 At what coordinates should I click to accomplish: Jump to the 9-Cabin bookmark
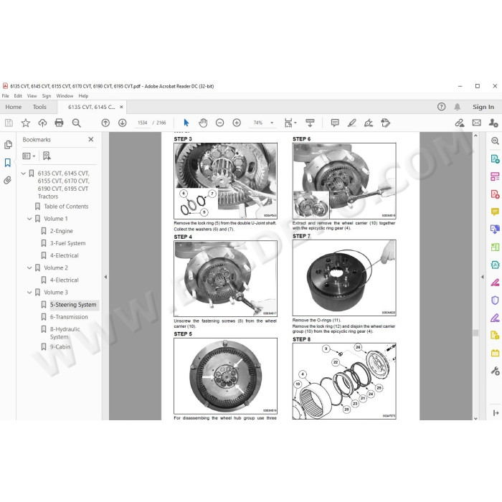pyautogui.click(x=60, y=346)
